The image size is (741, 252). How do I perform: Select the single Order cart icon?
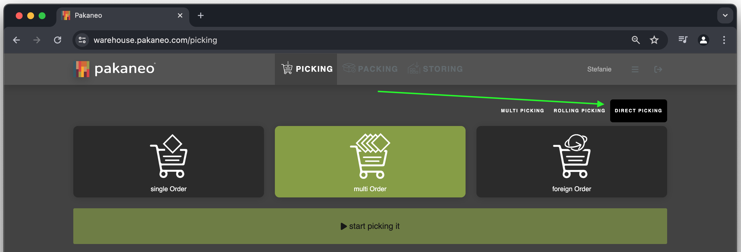click(x=169, y=156)
